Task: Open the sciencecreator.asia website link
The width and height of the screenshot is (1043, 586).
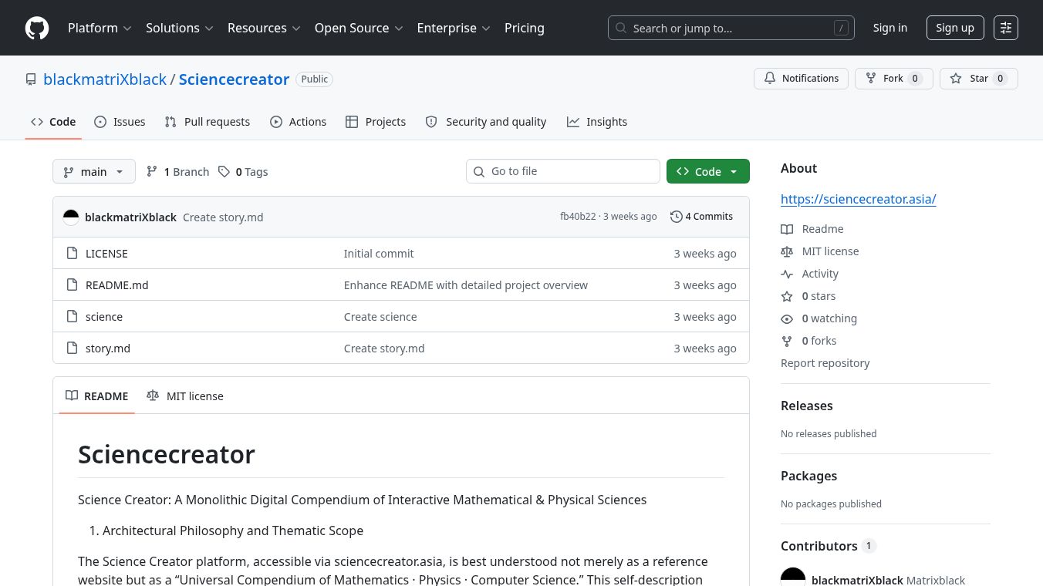Action: [859, 199]
